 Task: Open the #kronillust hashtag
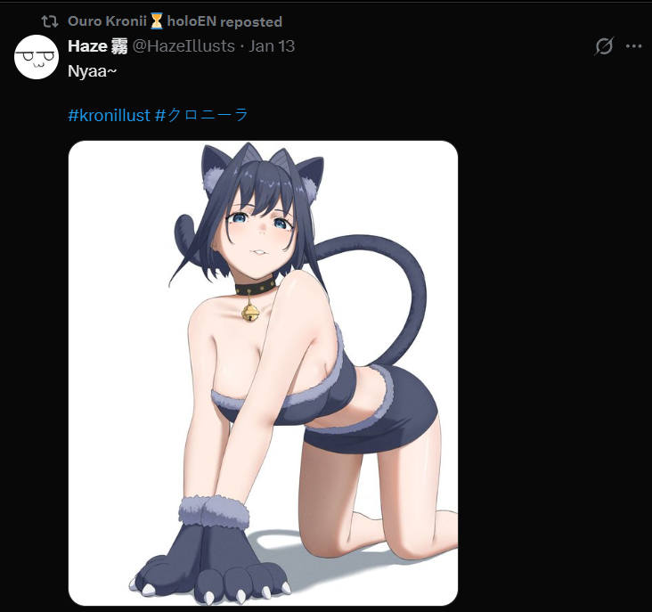pyautogui.click(x=109, y=115)
